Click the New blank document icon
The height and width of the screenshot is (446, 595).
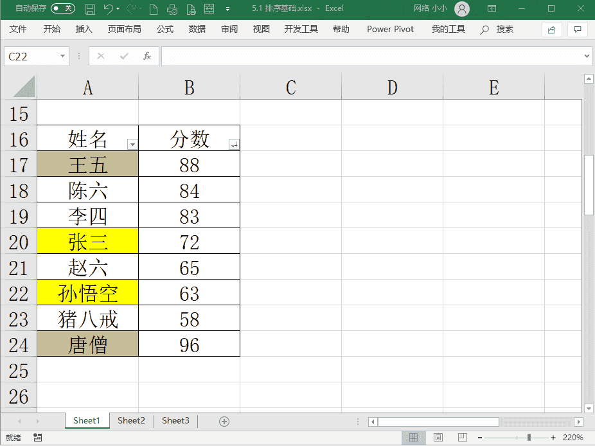click(x=154, y=9)
